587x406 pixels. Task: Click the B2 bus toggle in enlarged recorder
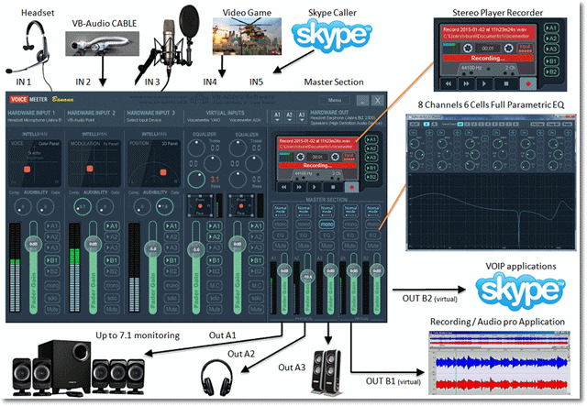[551, 71]
